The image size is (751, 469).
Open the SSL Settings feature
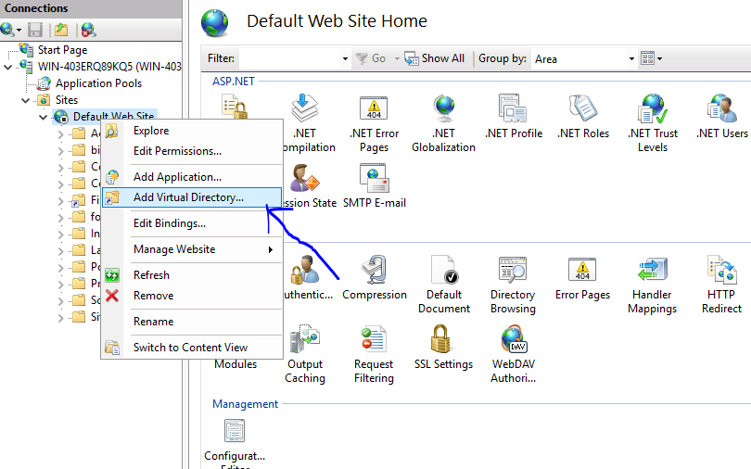(x=443, y=348)
